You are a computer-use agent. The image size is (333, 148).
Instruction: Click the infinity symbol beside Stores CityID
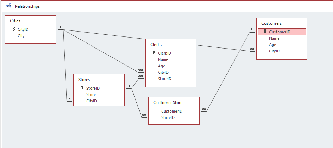pos(69,99)
